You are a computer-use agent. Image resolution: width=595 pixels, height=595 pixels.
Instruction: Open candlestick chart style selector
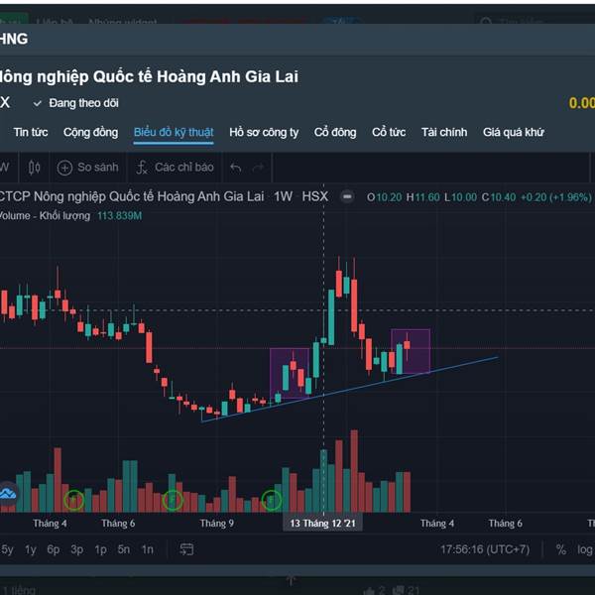pyautogui.click(x=34, y=168)
